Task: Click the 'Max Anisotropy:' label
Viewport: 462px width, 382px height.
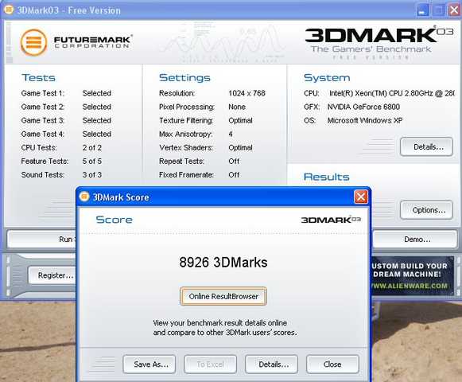Action: coord(185,134)
